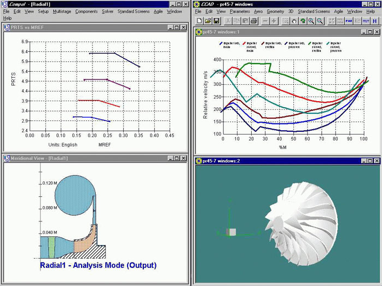Click the 3D impeller model
382x286 pixels.
[x=302, y=224]
